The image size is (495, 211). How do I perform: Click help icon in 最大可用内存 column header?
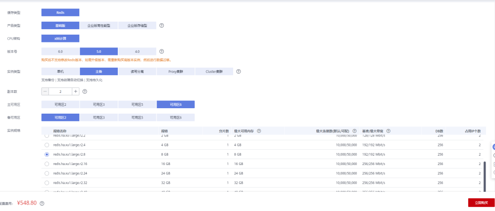pos(259,130)
